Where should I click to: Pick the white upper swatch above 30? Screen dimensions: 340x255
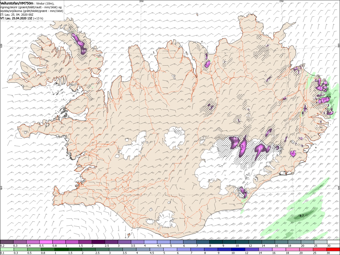pyautogui.click(x=334, y=242)
